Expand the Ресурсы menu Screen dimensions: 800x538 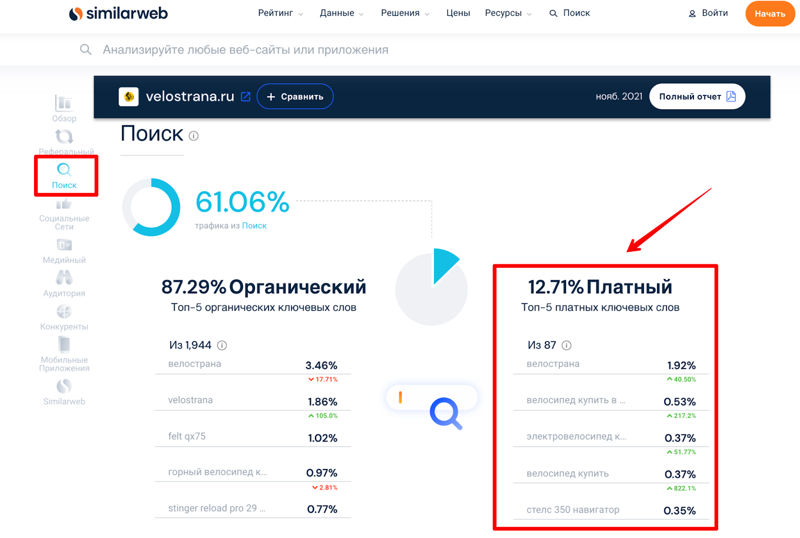pos(508,13)
